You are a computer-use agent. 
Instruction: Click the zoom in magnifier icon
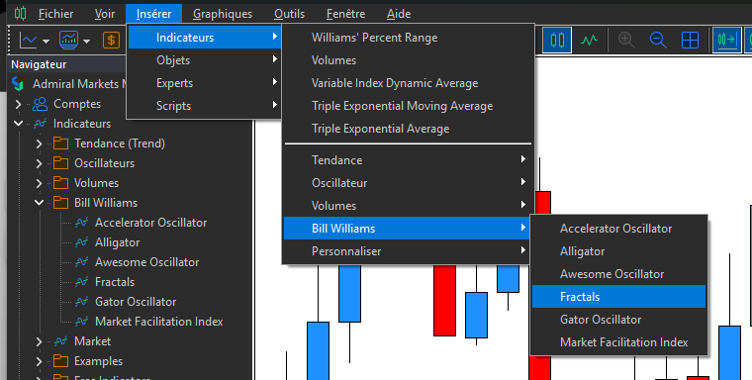point(626,41)
